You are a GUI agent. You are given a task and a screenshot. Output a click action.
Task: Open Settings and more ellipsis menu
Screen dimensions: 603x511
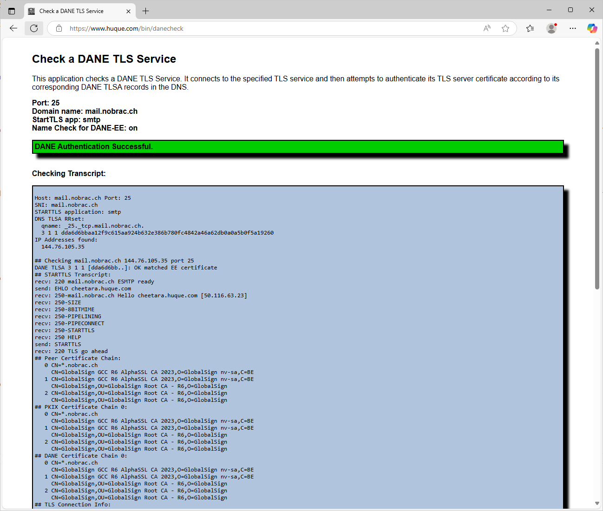click(573, 28)
